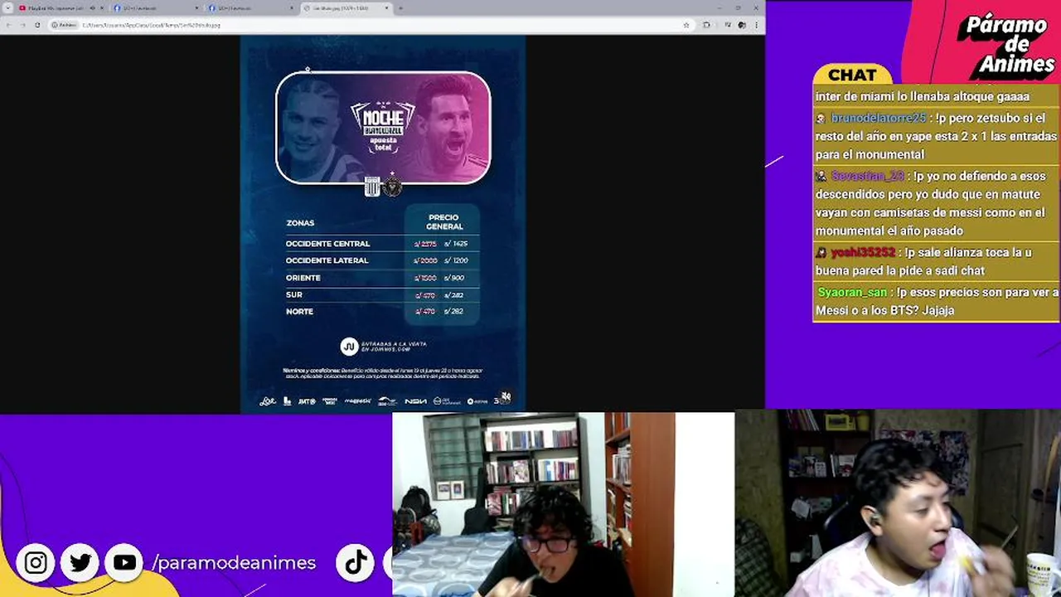The image size is (1061, 597).
Task: Select the active jpg image tab
Action: point(345,8)
